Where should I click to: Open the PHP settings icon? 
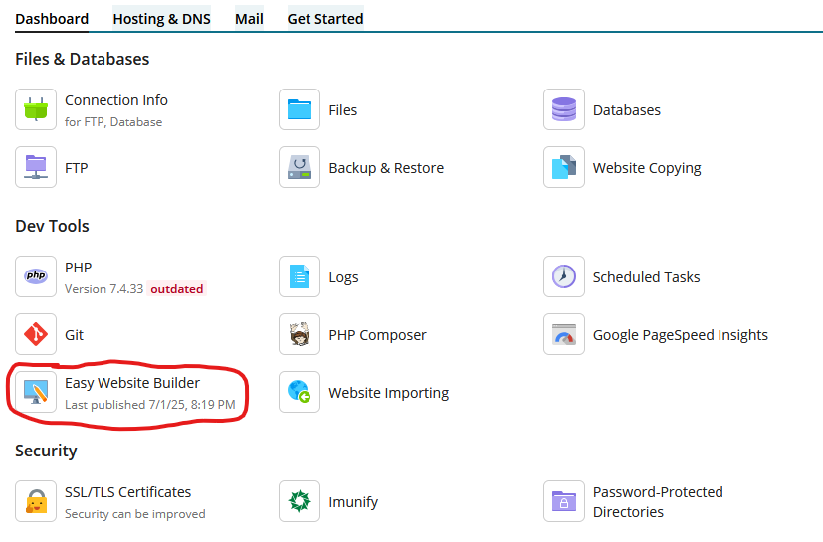36,276
